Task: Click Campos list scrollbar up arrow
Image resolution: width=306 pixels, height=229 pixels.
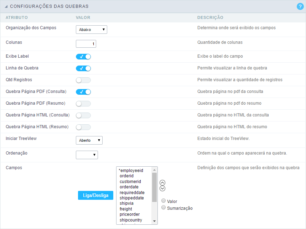Action: pyautogui.click(x=154, y=170)
